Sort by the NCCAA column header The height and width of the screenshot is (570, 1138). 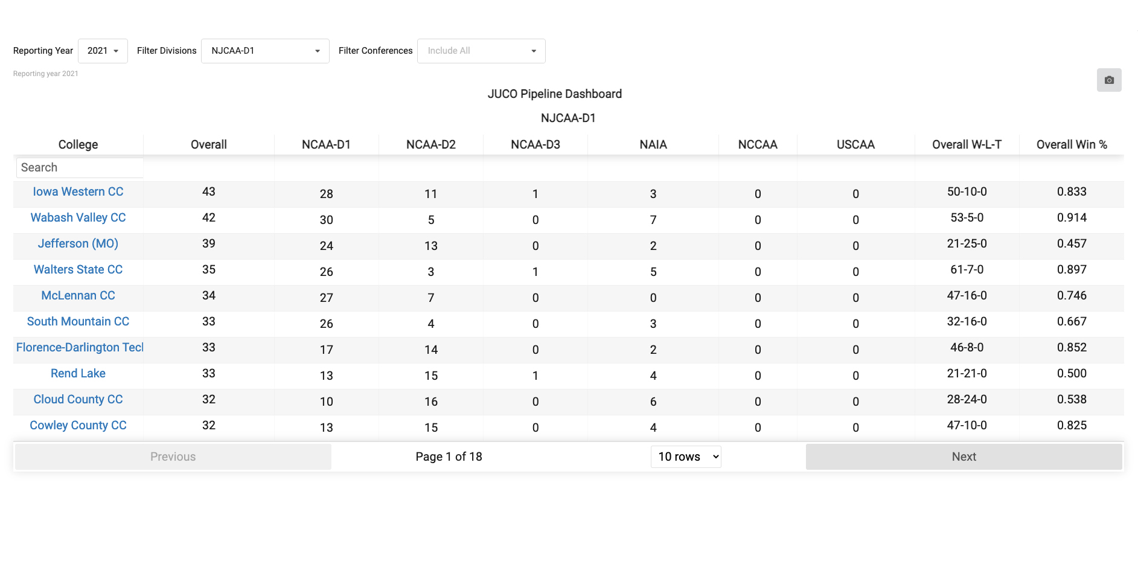(x=758, y=144)
